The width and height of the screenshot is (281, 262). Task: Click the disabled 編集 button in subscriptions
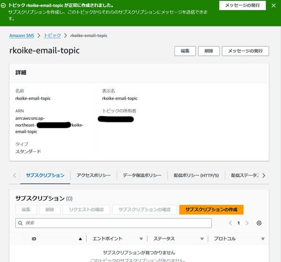click(x=26, y=210)
